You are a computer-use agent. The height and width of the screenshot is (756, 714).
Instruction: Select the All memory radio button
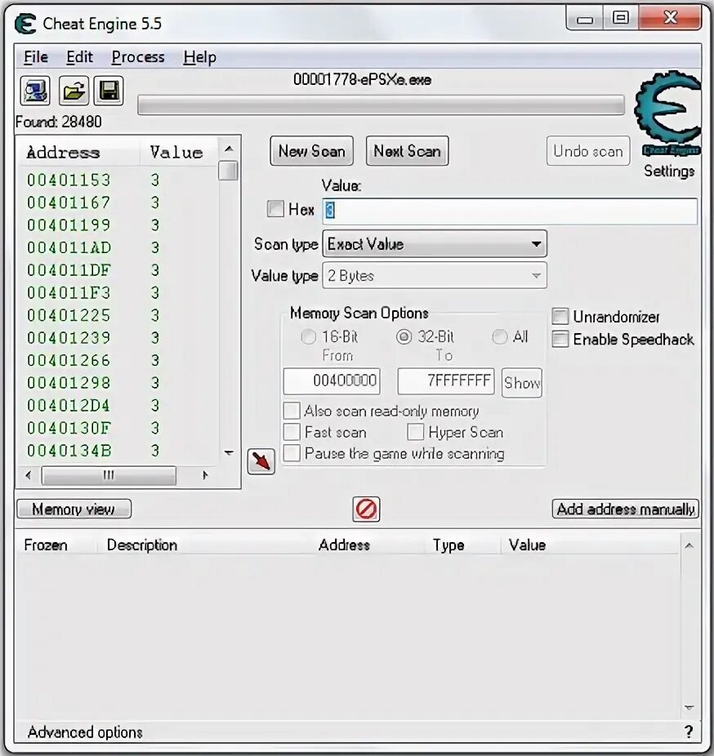[x=500, y=336]
